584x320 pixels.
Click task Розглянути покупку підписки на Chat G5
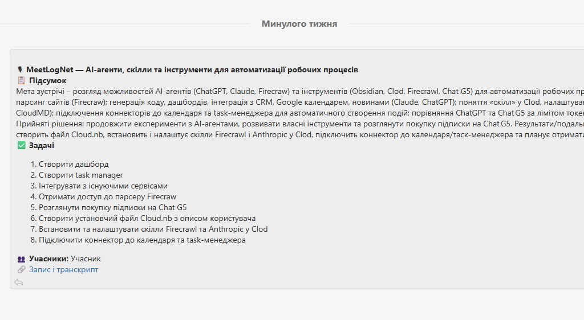click(113, 207)
